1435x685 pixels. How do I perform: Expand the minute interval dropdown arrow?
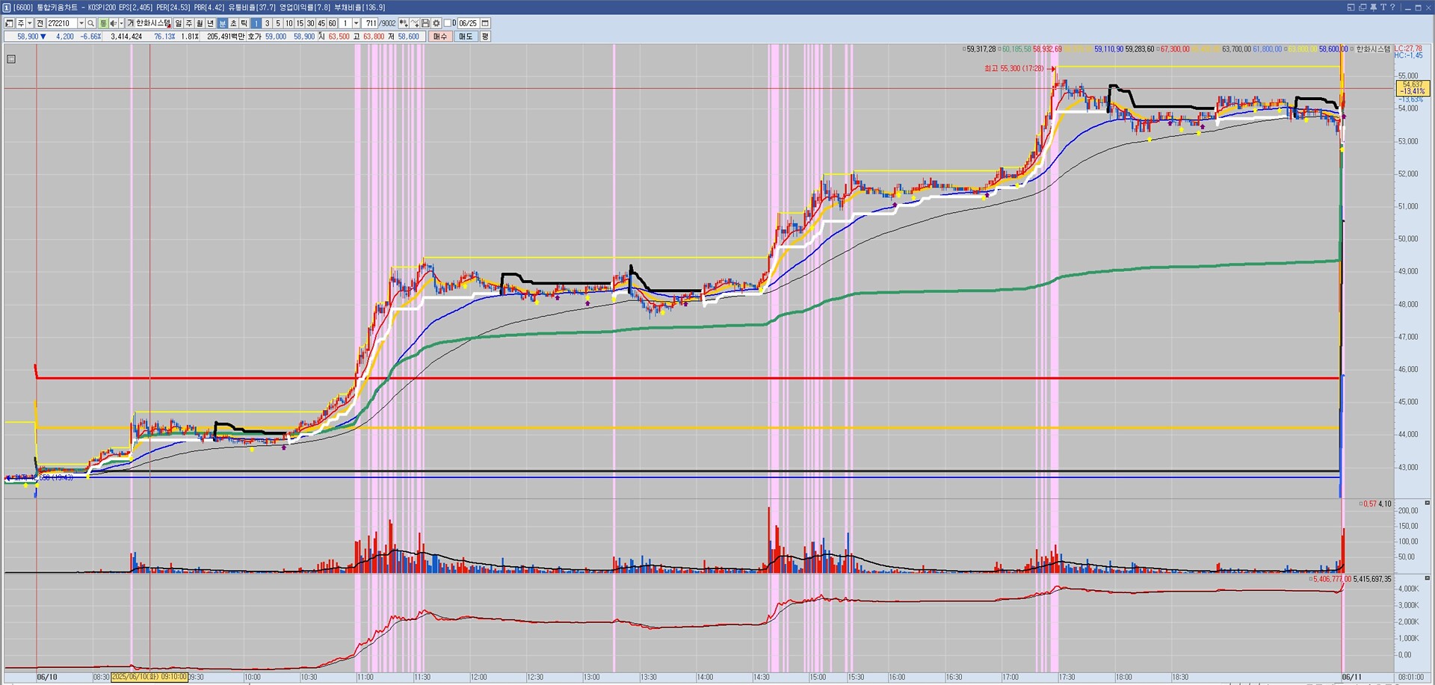click(356, 24)
